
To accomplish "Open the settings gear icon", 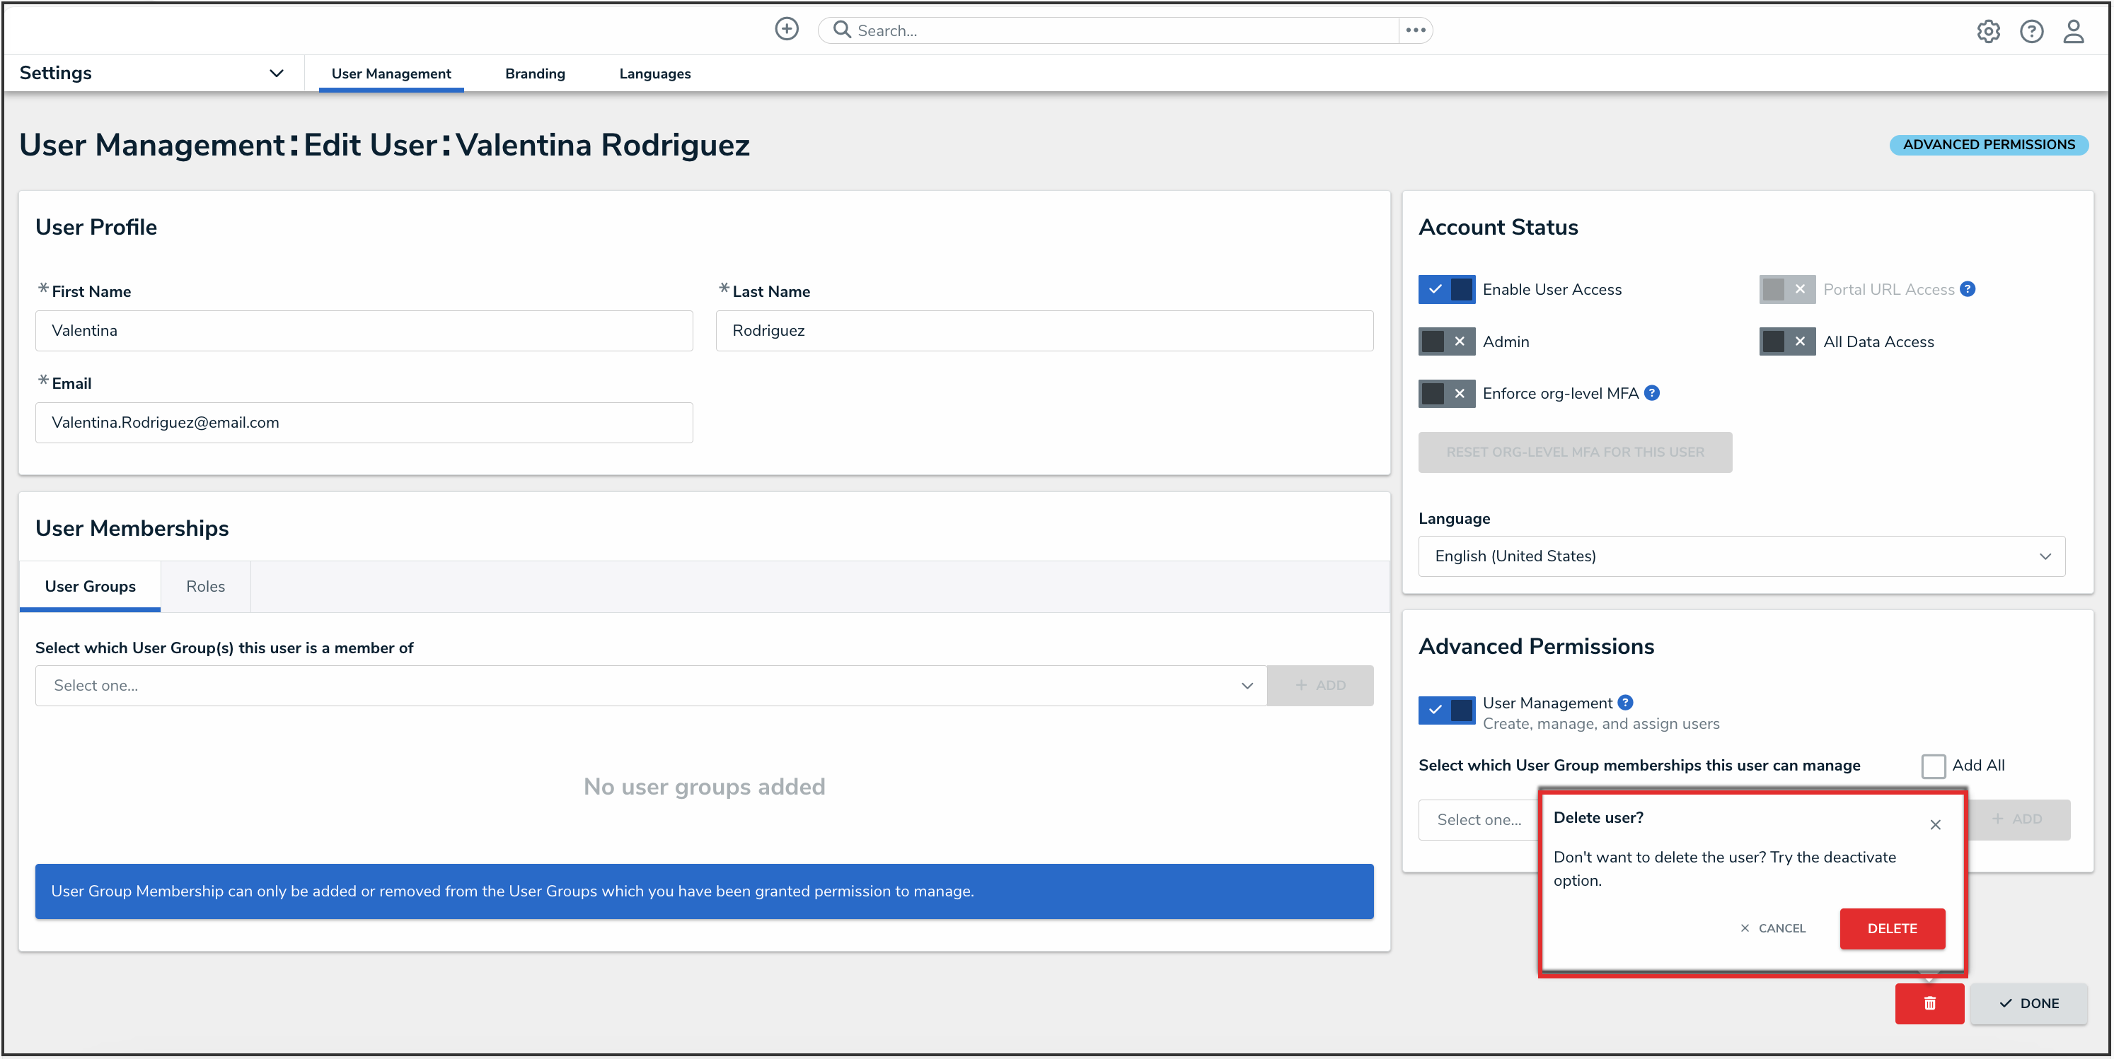I will point(1987,31).
